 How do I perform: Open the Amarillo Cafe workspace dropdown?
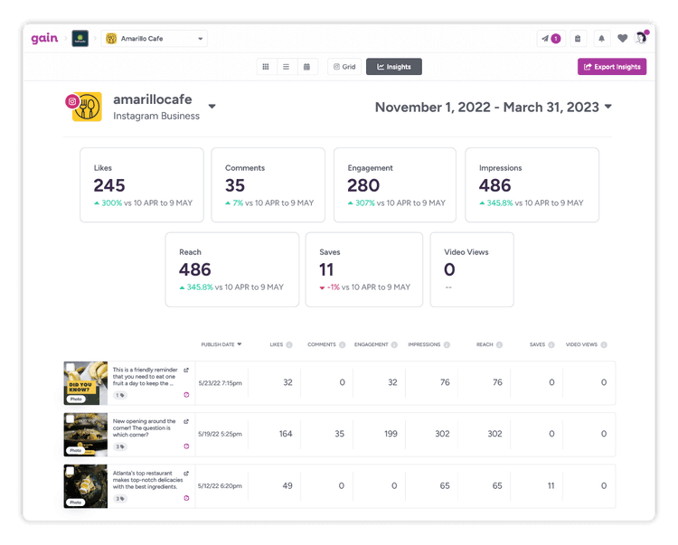[x=155, y=39]
